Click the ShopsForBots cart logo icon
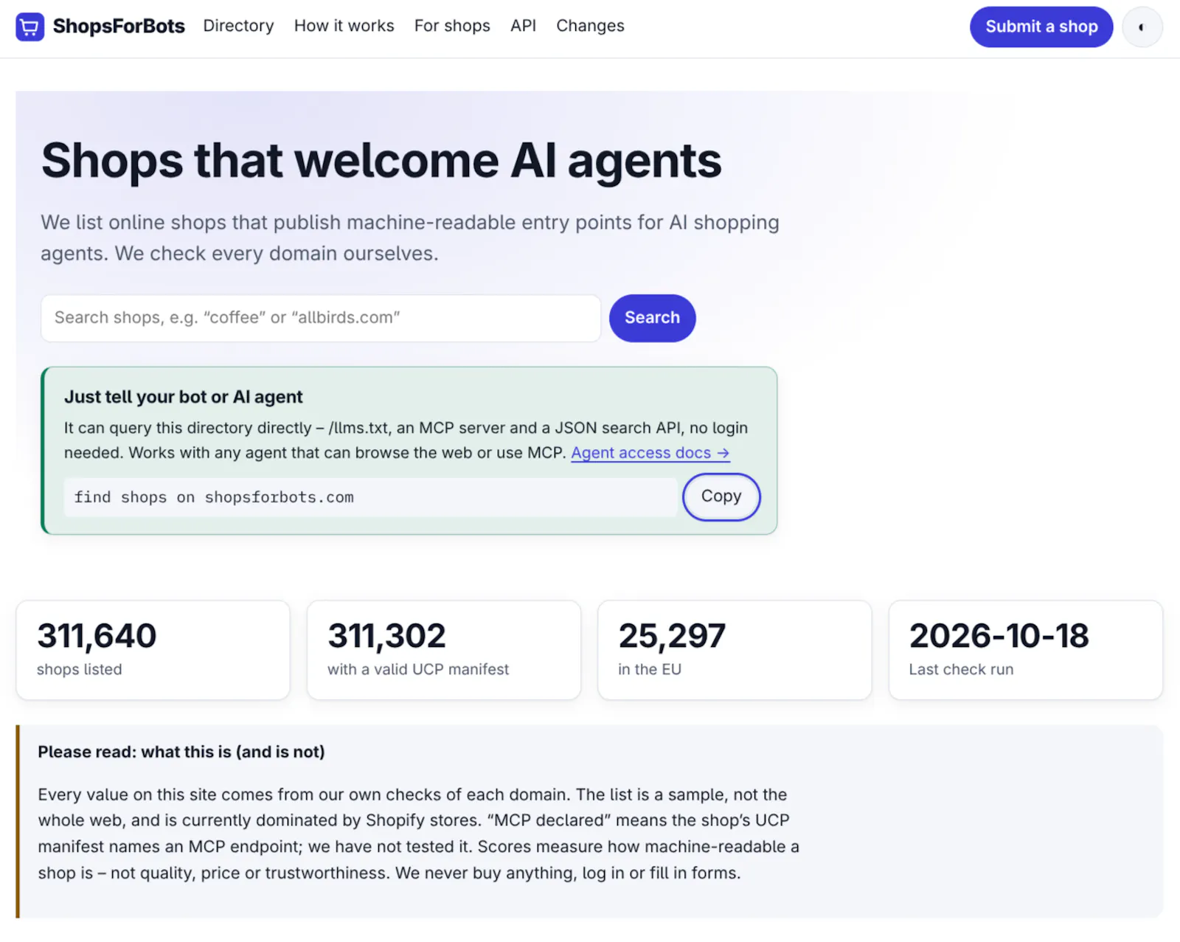Viewport: 1180px width, 942px height. (29, 27)
